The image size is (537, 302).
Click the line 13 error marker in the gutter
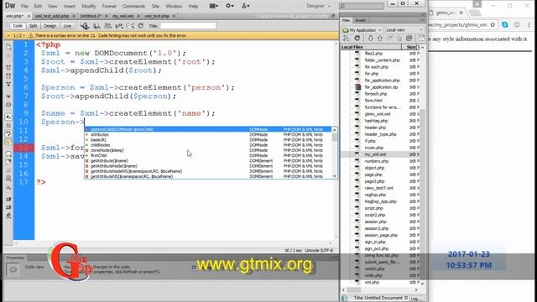coord(23,148)
